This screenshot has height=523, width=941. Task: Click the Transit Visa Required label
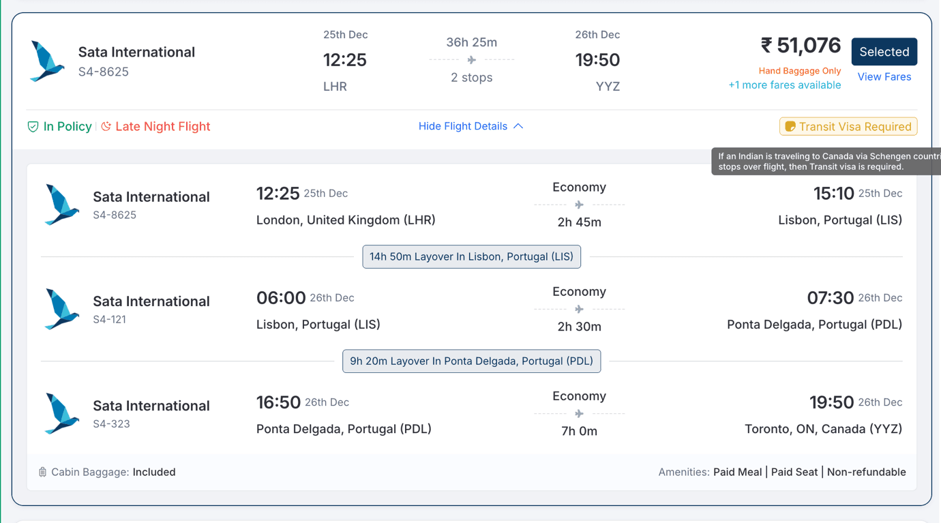(854, 127)
